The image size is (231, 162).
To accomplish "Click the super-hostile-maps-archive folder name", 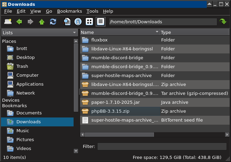I will click(x=121, y=76).
